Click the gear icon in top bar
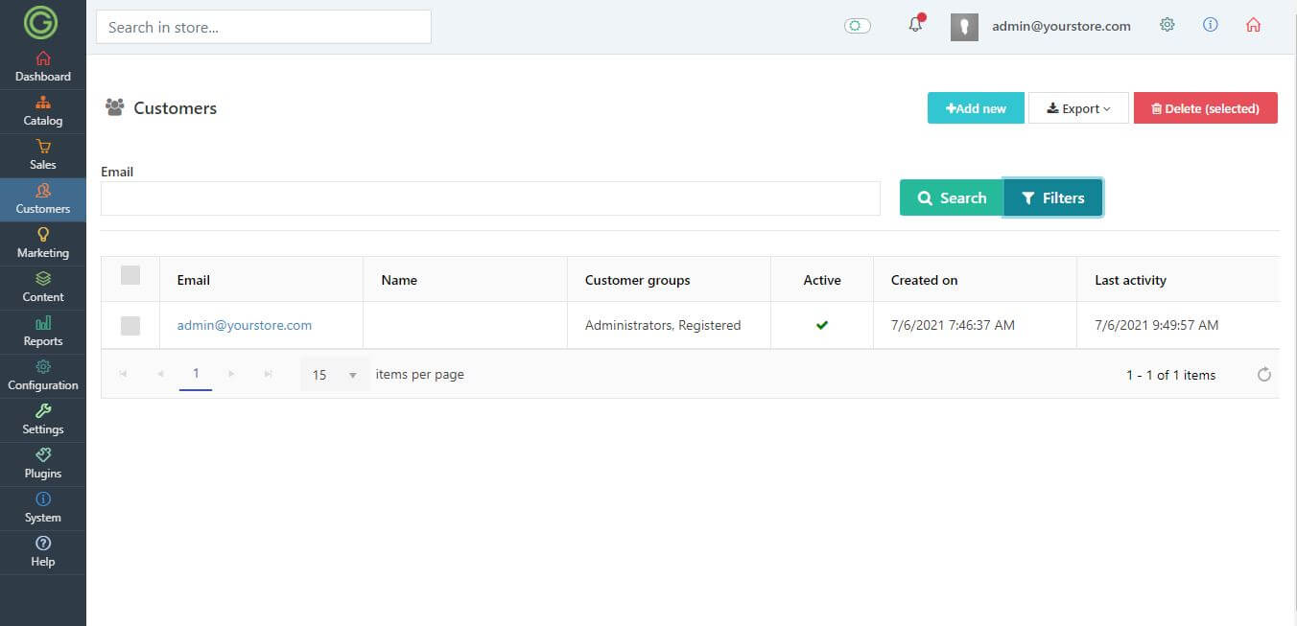The height and width of the screenshot is (626, 1297). point(1167,25)
